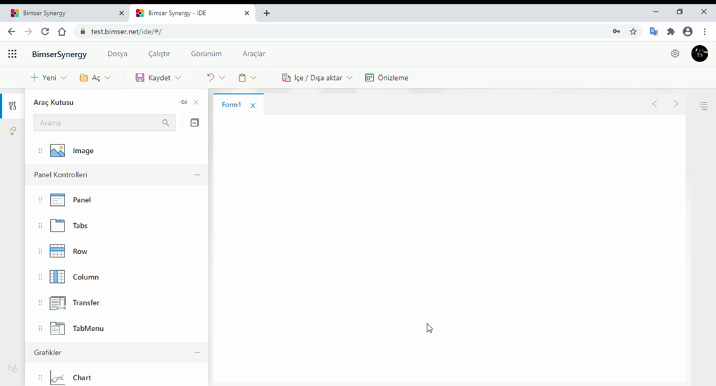Select the Transfer control icon

coord(57,303)
